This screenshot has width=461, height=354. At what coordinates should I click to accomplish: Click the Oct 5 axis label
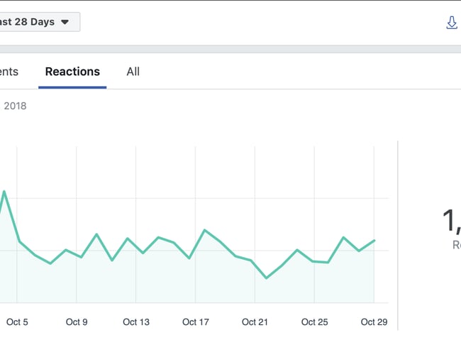pos(17,322)
